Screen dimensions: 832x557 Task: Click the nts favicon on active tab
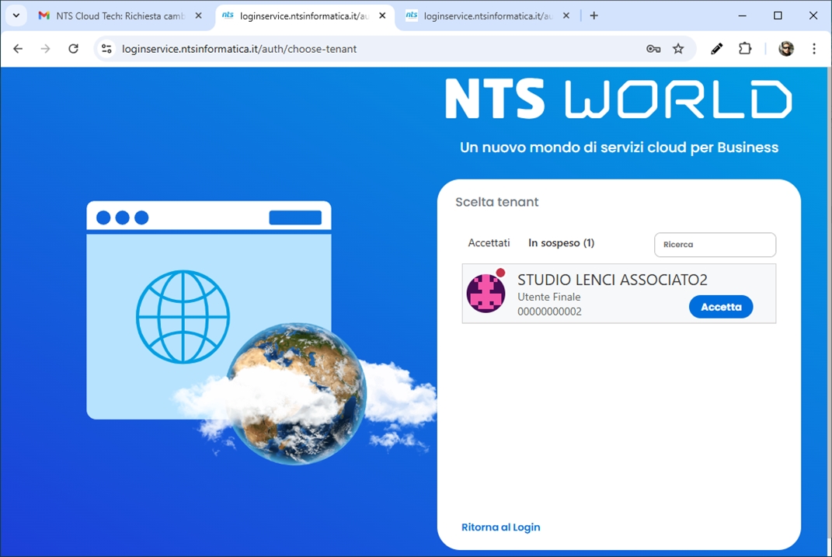[228, 16]
